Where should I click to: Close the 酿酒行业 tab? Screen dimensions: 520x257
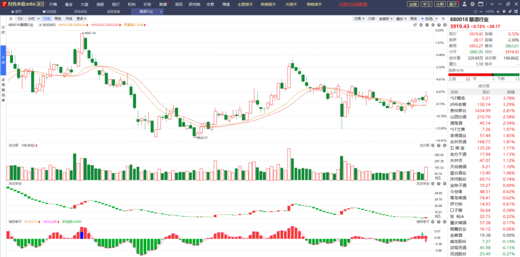[x=161, y=12]
